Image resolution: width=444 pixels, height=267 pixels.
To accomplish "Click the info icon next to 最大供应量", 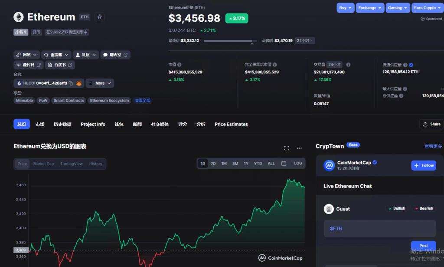I will pyautogui.click(x=405, y=89).
